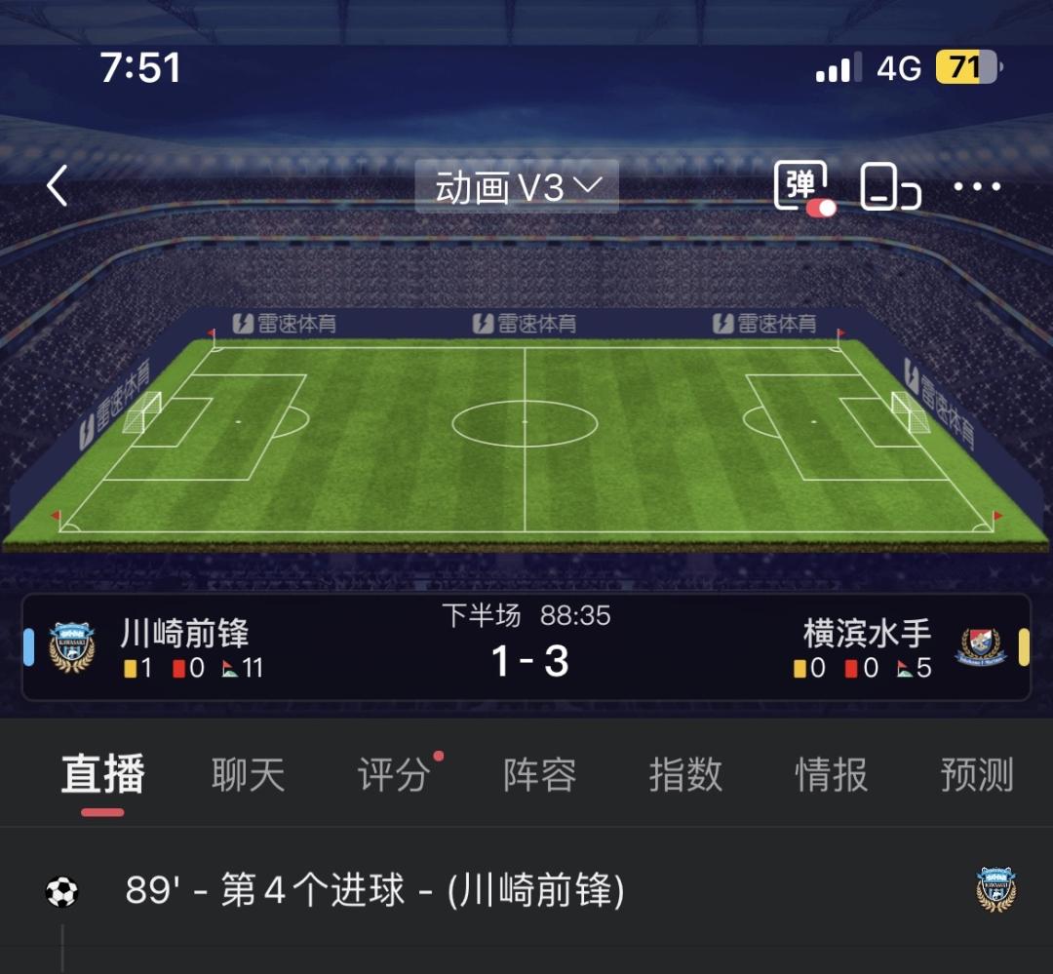The image size is (1053, 974).
Task: Toggle the 弹 bullet-comment switch
Action: (804, 188)
